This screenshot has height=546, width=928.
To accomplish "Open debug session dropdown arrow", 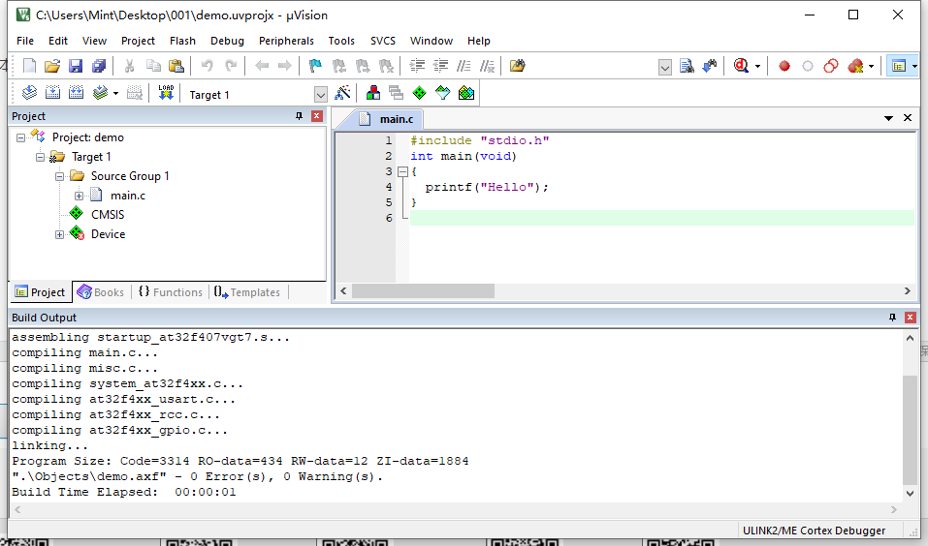I will [x=757, y=66].
